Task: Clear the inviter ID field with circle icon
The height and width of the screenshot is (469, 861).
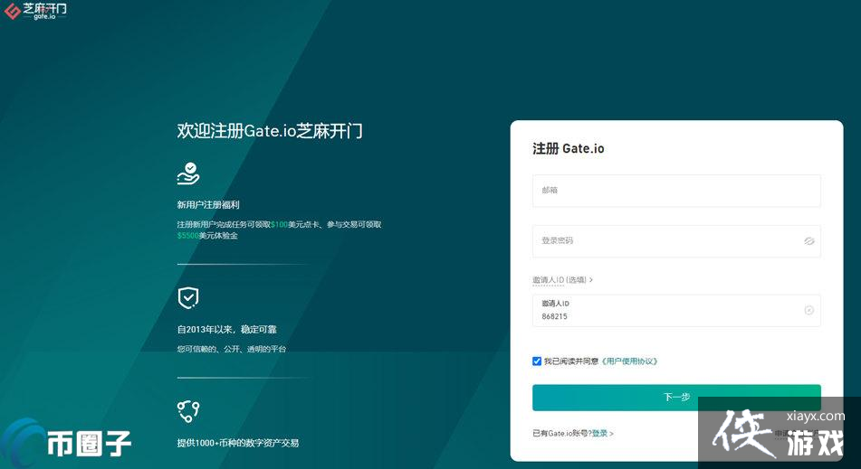Action: [808, 311]
